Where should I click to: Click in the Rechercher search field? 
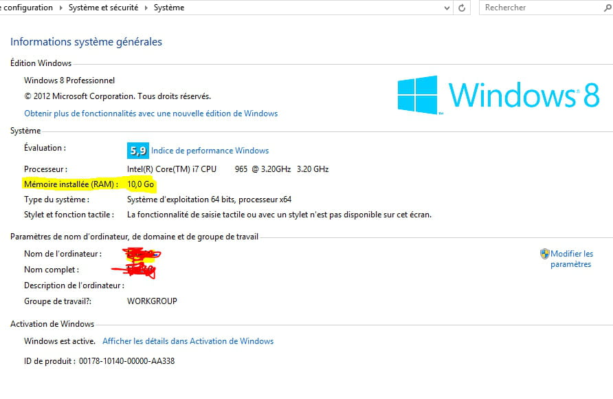pos(542,8)
